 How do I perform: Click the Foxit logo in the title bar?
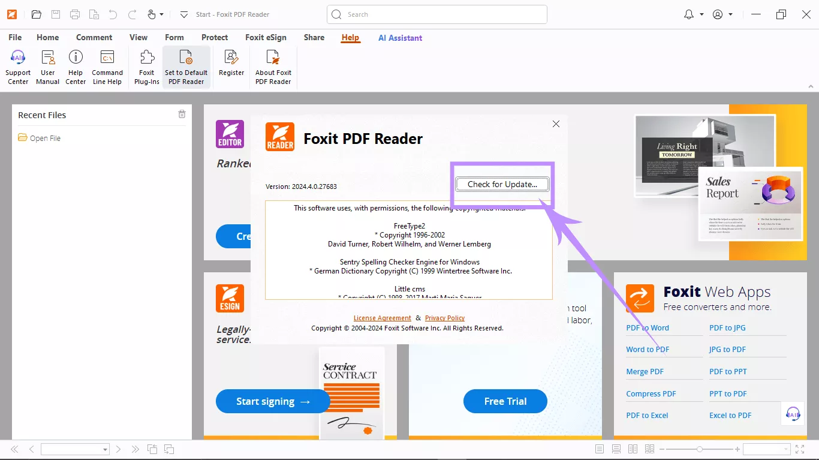(12, 14)
